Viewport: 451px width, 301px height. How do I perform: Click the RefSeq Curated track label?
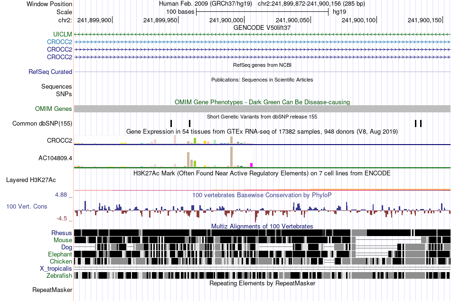pyautogui.click(x=50, y=72)
